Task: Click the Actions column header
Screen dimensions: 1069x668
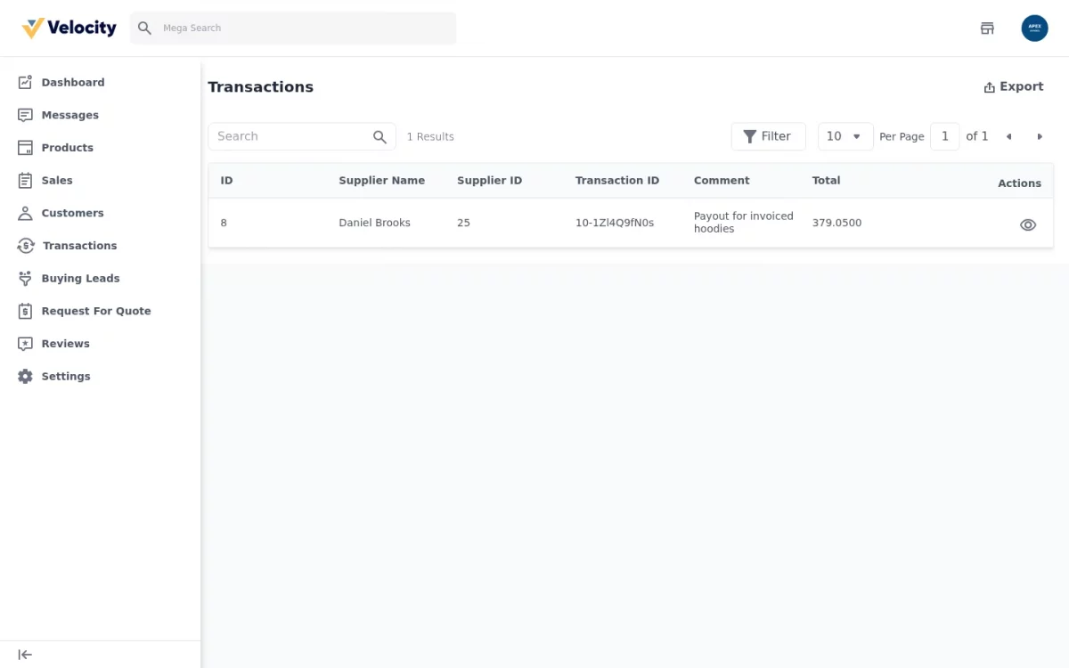Action: click(x=1019, y=183)
